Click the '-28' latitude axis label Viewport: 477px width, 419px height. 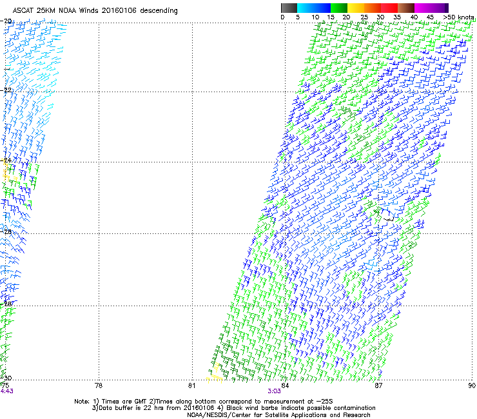click(6, 304)
